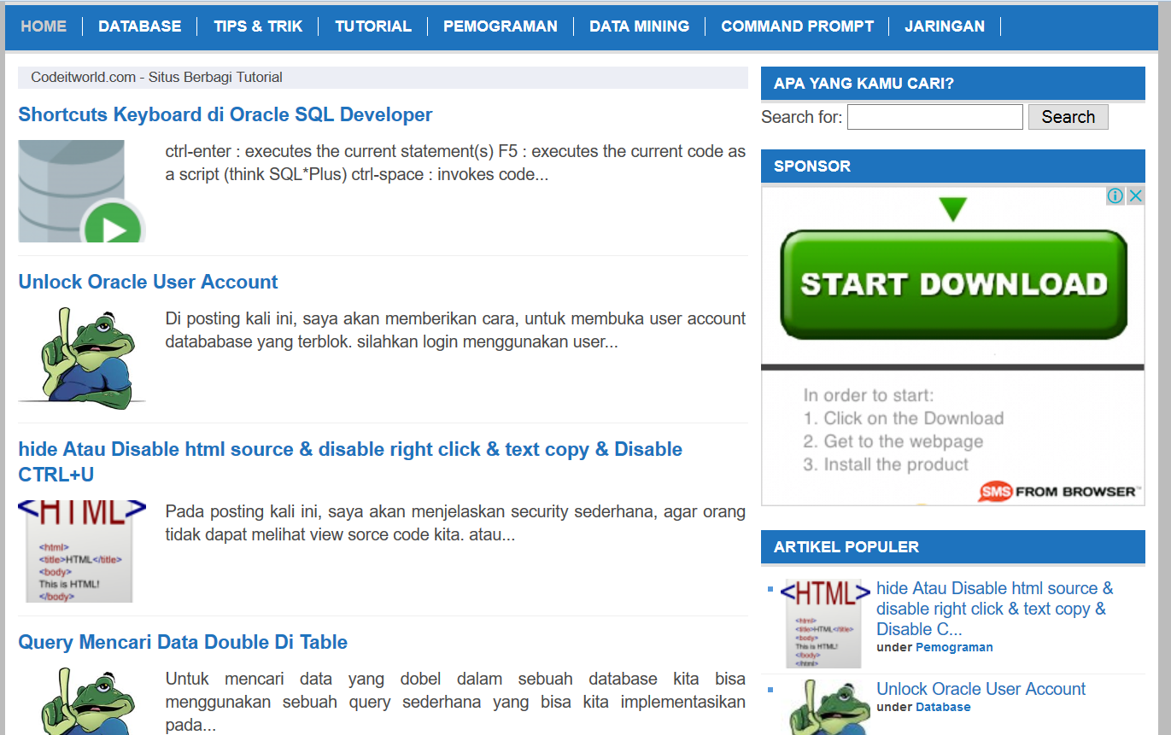1171x735 pixels.
Task: Select COMMAND PROMPT from the navbar
Action: click(797, 26)
